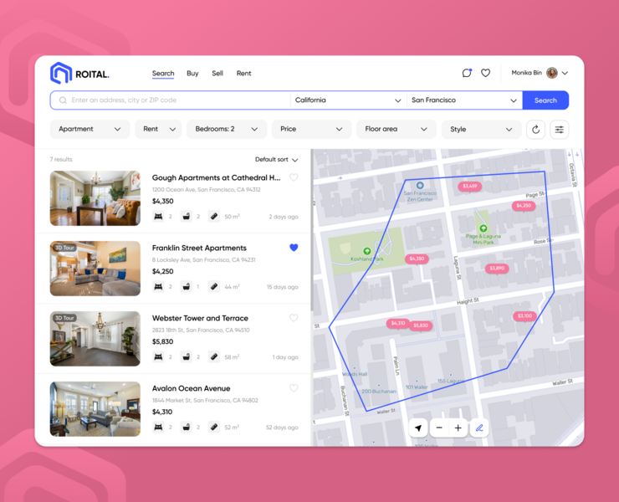619x502 pixels.
Task: Switch to the Rent tab
Action: point(243,74)
